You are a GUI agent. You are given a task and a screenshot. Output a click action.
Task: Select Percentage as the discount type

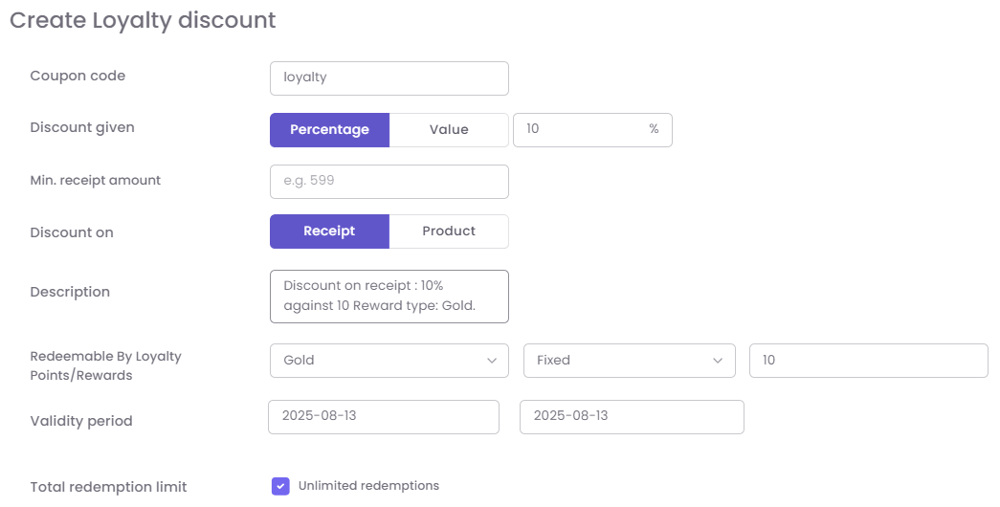click(329, 130)
